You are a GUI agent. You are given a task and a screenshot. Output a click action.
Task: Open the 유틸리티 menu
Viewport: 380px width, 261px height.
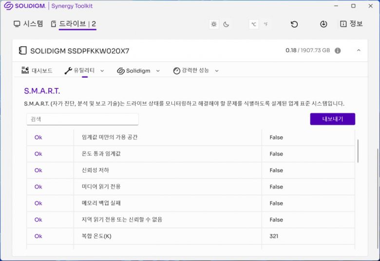pos(84,70)
